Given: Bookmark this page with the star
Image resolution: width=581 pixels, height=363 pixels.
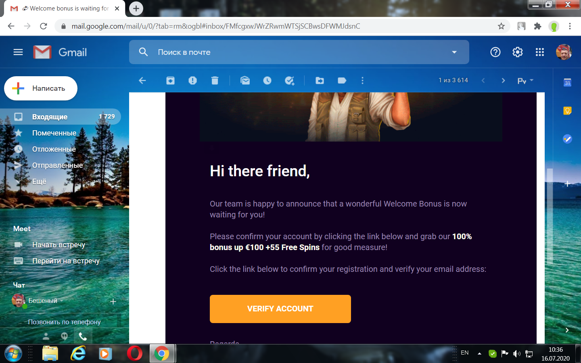Looking at the screenshot, I should pos(501,26).
